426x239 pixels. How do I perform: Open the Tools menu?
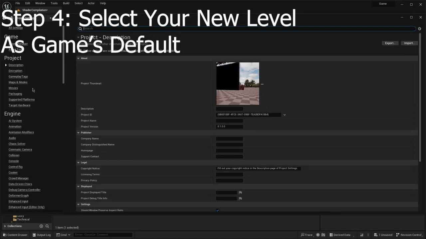(x=54, y=3)
